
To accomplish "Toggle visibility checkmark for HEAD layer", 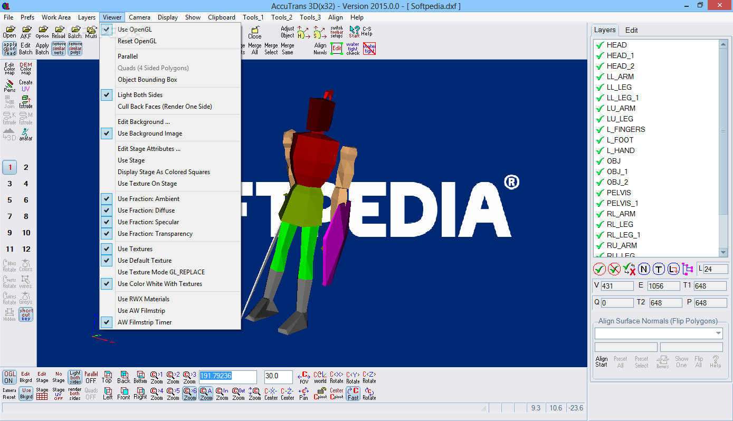I will click(x=599, y=45).
